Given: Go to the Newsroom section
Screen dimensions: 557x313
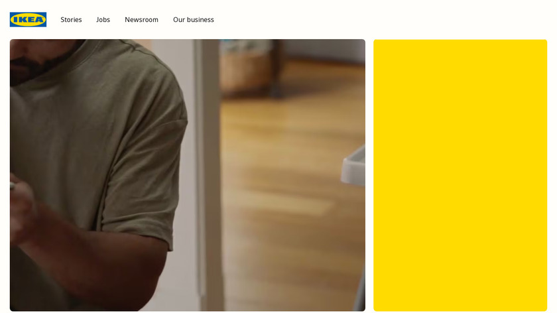Looking at the screenshot, I should point(141,19).
